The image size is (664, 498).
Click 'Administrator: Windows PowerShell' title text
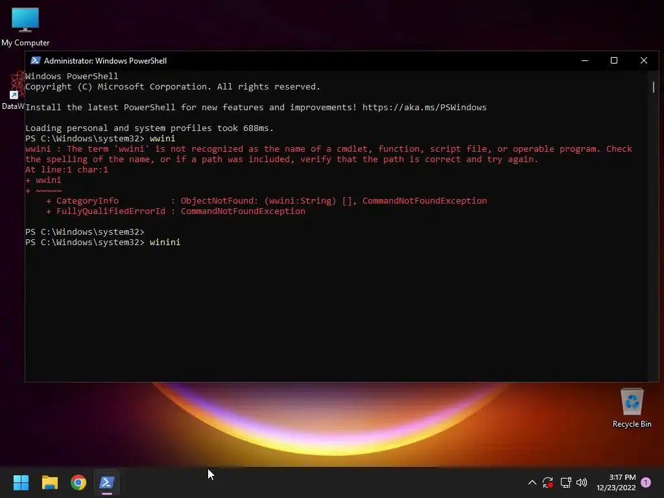point(106,60)
